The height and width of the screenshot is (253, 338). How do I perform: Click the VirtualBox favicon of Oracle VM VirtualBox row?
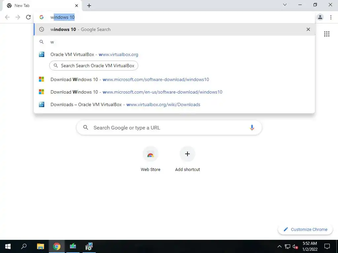(42, 54)
